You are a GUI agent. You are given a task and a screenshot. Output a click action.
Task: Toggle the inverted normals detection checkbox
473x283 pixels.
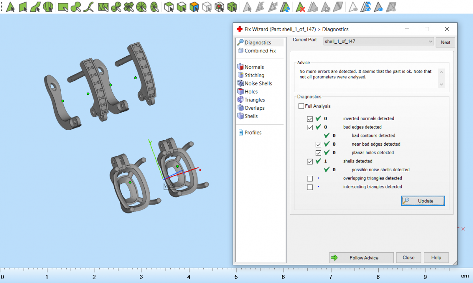(310, 118)
